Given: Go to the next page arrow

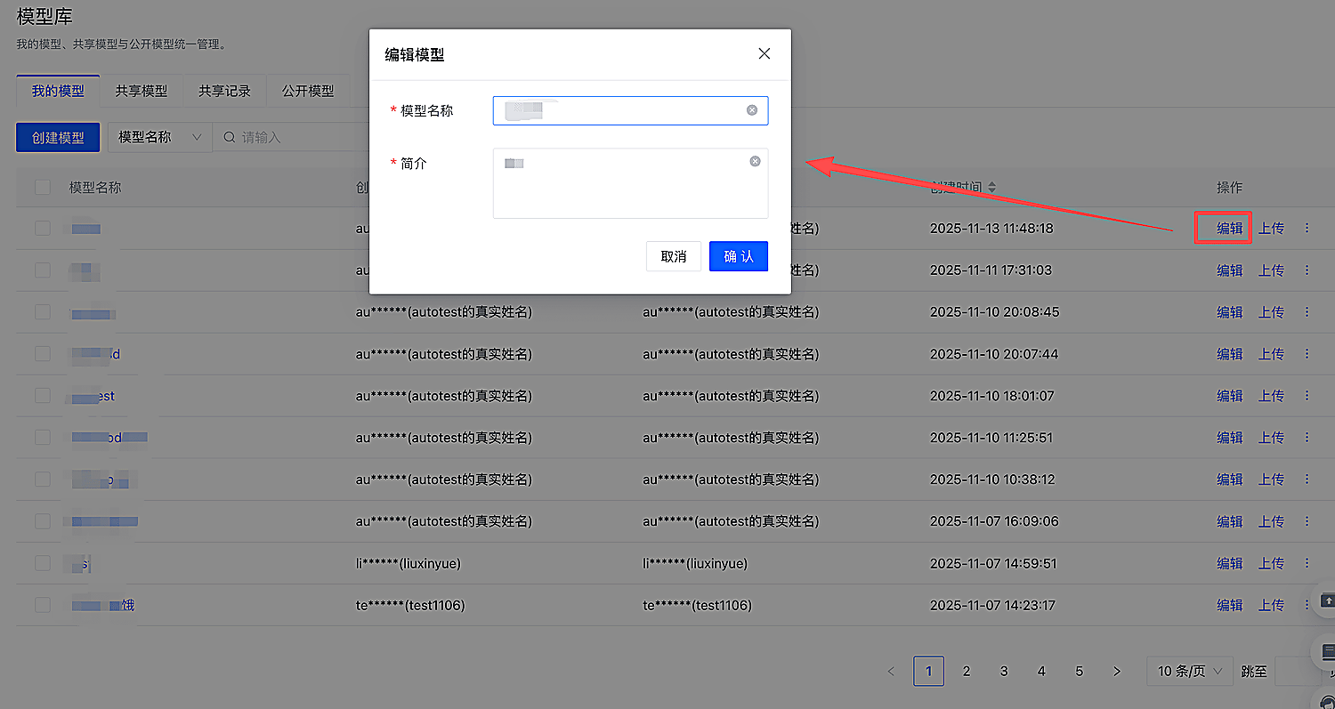Looking at the screenshot, I should coord(1117,671).
